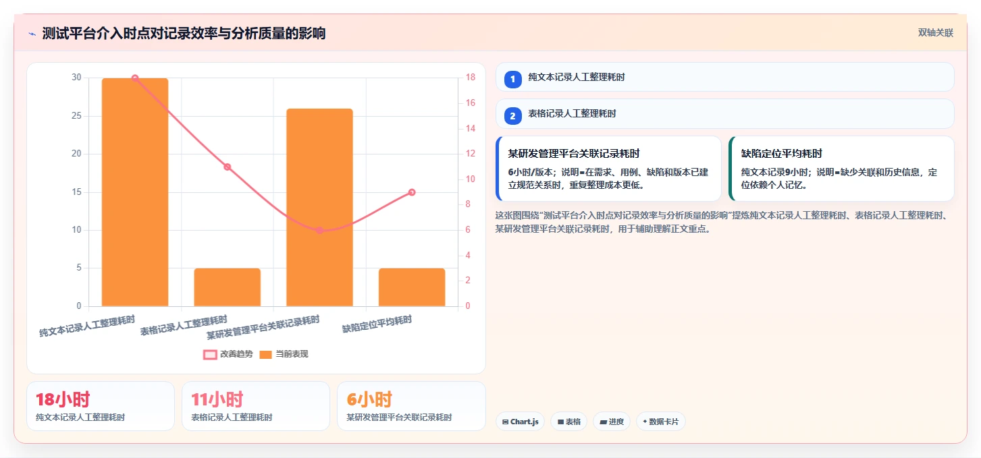Click the tallest orange bar for 纯文本记录
The width and height of the screenshot is (981, 458).
click(x=135, y=192)
